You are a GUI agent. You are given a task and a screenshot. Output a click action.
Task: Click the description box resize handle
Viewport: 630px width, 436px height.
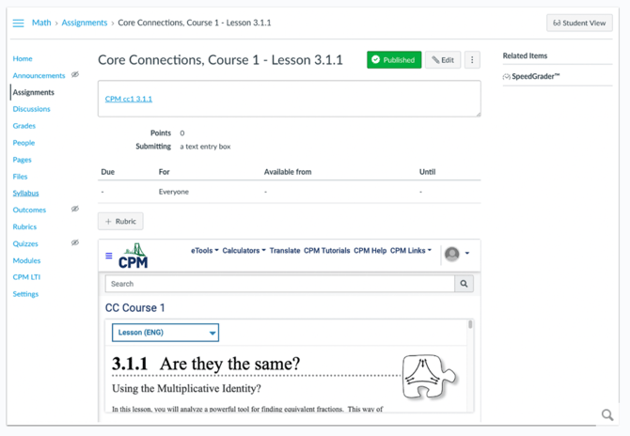[478, 115]
